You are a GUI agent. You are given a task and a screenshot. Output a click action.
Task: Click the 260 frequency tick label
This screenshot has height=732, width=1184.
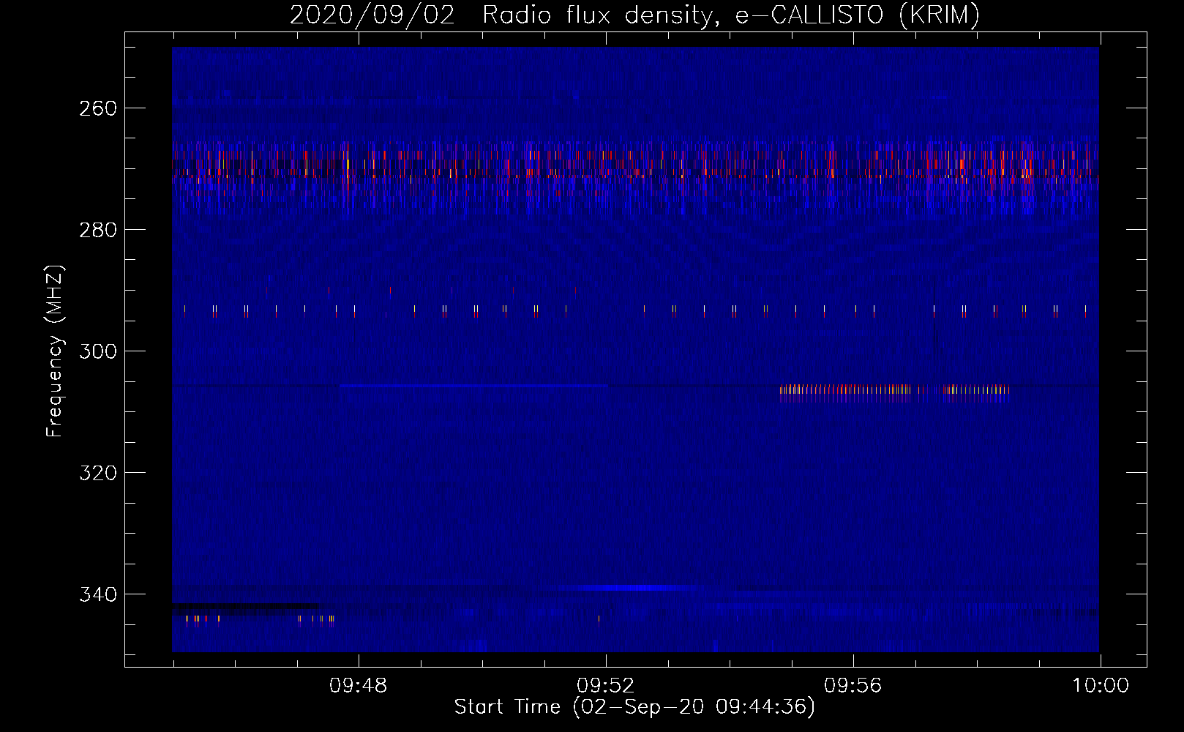(x=97, y=108)
